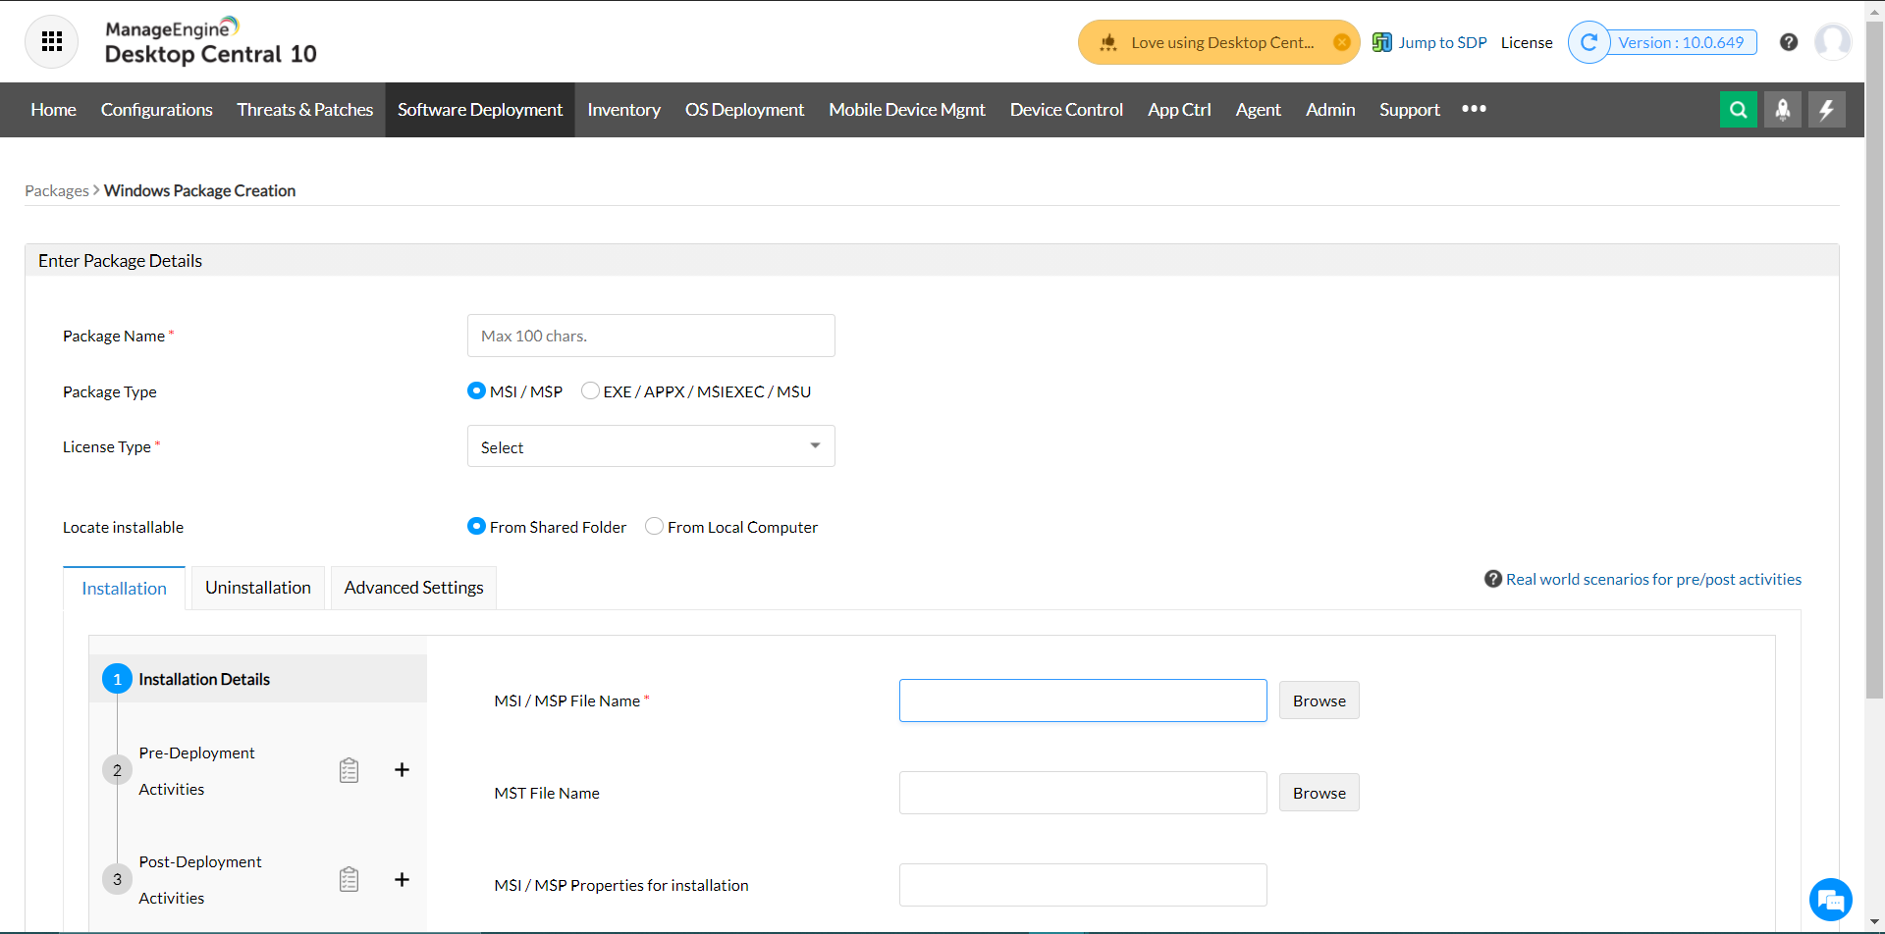1885x934 pixels.
Task: Click the rocket quick launch icon
Action: (1782, 109)
